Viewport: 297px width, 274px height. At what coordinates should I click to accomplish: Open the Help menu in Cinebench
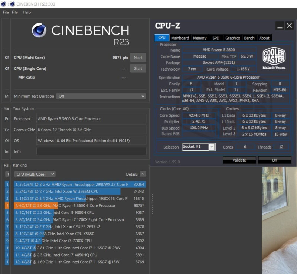[27, 12]
